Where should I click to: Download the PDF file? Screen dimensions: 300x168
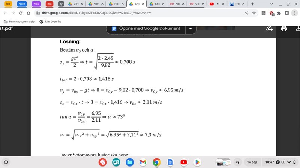point(298,29)
